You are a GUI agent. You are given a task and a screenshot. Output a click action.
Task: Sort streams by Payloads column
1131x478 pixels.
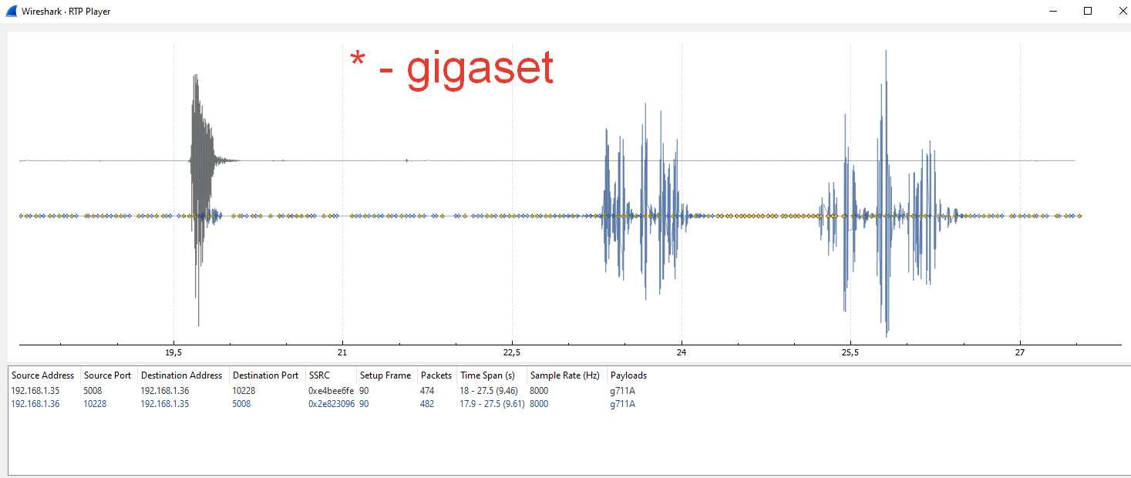pyautogui.click(x=628, y=375)
